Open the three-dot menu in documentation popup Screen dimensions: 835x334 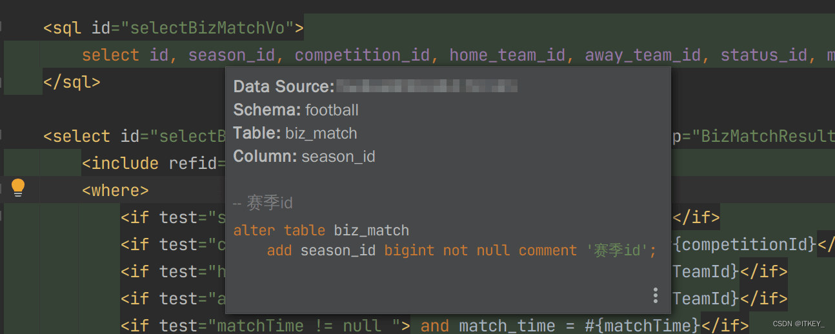point(655,296)
